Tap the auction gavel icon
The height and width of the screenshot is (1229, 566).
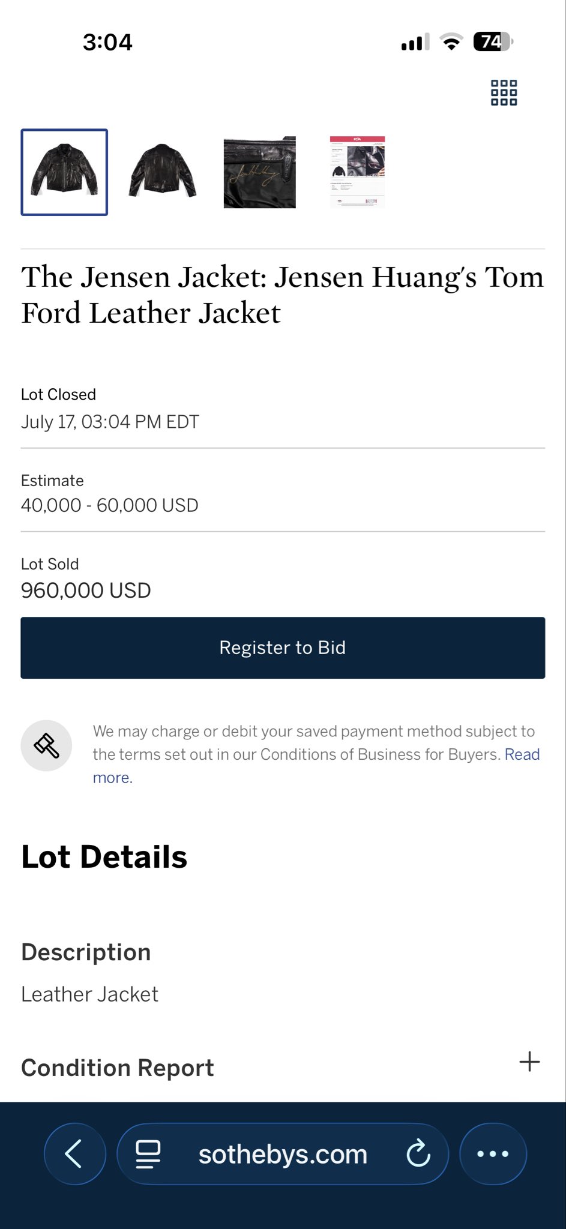click(x=46, y=745)
